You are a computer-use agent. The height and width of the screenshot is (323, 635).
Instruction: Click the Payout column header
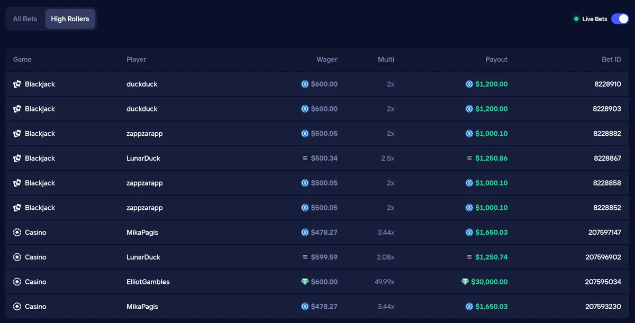496,59
